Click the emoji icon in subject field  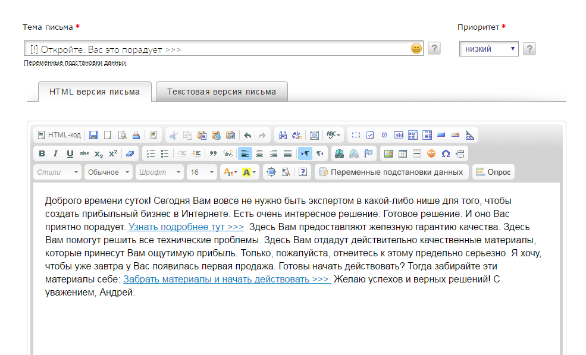click(416, 49)
